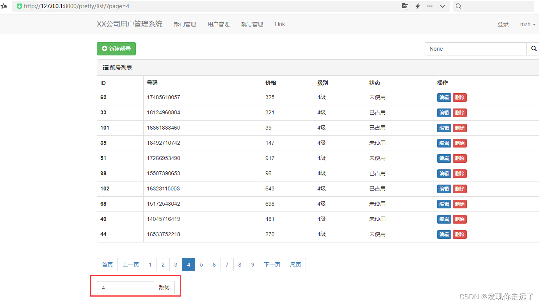Screen dimensions: 539x304
Task: Click 编辑 for ID 102
Action: tap(444, 189)
